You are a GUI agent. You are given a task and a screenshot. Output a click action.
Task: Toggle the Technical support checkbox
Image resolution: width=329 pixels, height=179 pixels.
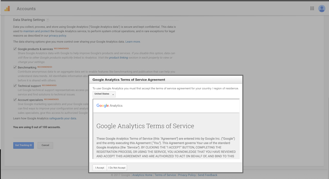[x=15, y=86]
